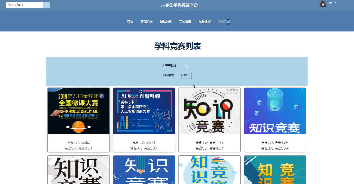Screen dimensions: 354x184
Task: Select the 学科竞赛 menu item
Action: 224,22
